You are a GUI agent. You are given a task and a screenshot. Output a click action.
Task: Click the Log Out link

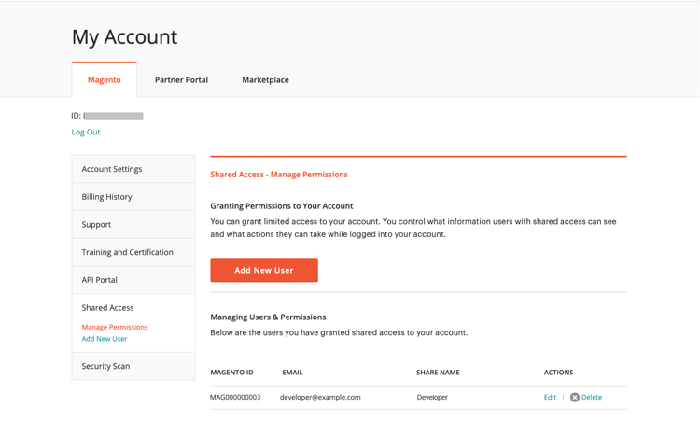[x=86, y=132]
